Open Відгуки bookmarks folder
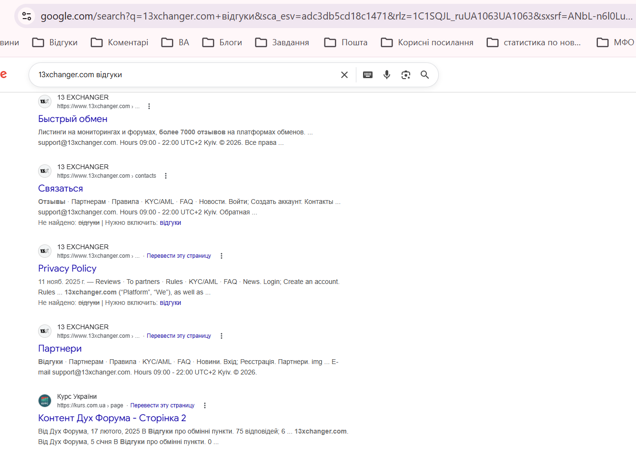Screen dimensions: 636x455 point(55,42)
